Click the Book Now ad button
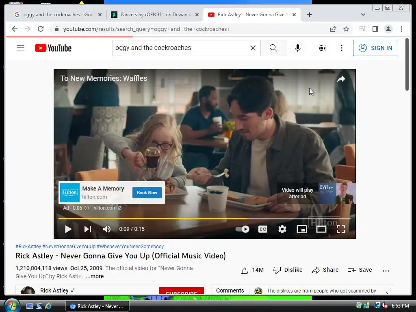This screenshot has height=312, width=416. pos(147,193)
